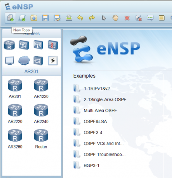Image resolution: width=172 pixels, height=178 pixels.
Task: Click the Print topology icon
Action: point(69,18)
